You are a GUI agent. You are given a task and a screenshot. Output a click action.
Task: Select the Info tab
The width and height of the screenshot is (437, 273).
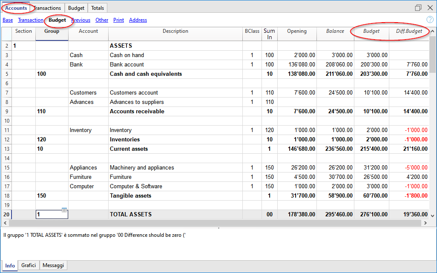(x=10, y=265)
